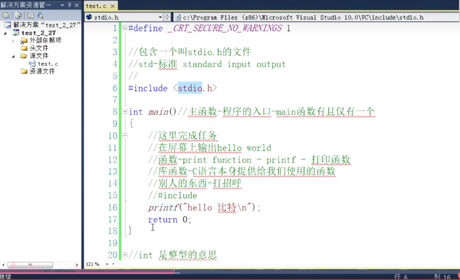
Task: Click "return" keyword on line 17
Action: (162, 219)
